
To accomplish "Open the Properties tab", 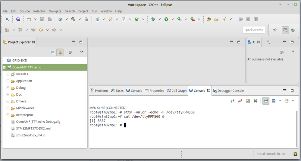I will pyautogui.click(x=155, y=91).
